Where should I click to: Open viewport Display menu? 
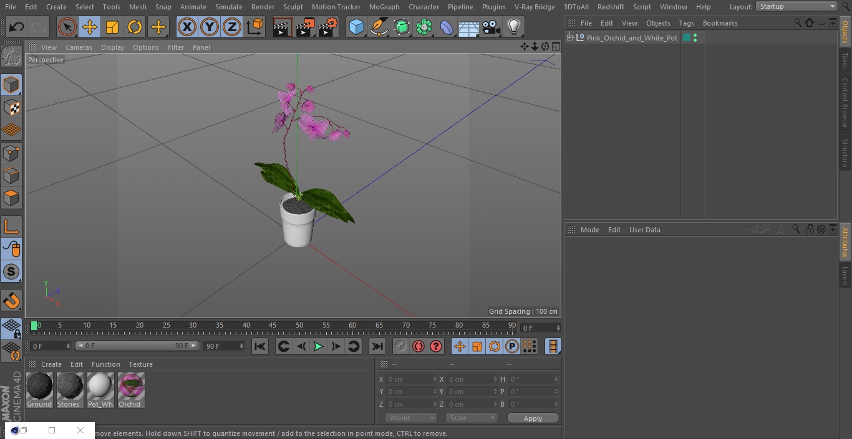point(112,47)
